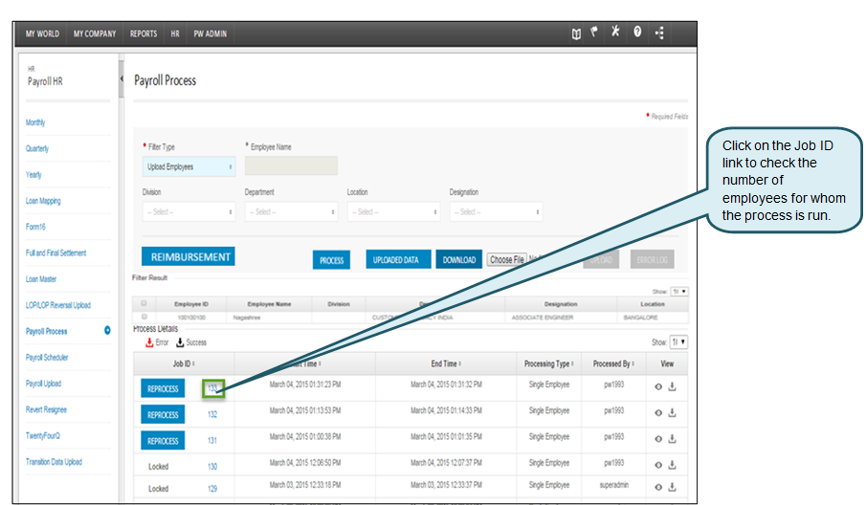Screen dimensions: 866x505
Task: Click the Error download icon
Action: pos(149,342)
